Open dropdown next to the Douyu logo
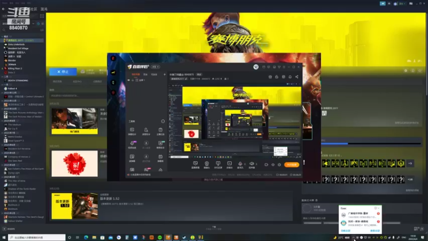The width and height of the screenshot is (428, 241). [155, 67]
